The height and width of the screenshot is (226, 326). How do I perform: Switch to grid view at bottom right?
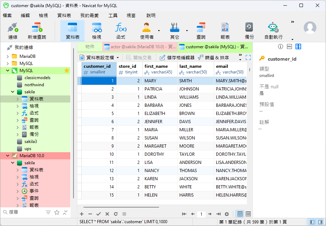coord(240,214)
